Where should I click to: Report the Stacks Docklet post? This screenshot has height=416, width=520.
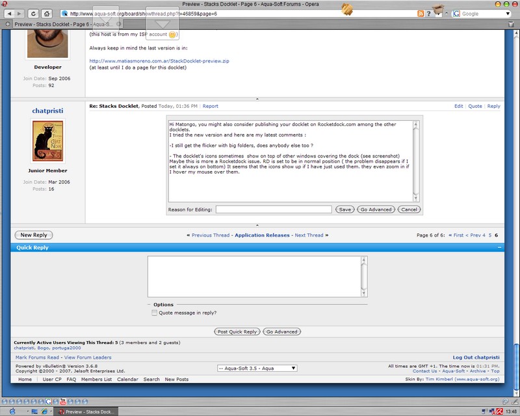pyautogui.click(x=210, y=106)
